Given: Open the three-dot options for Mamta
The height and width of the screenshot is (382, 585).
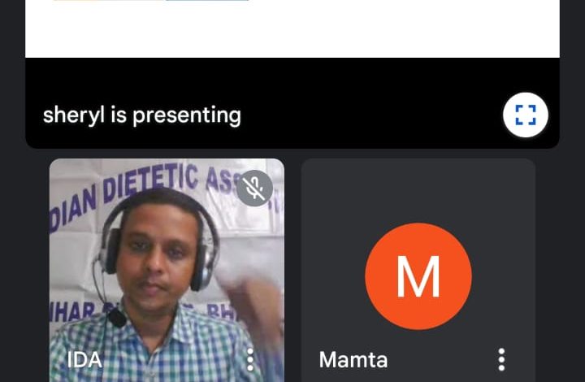Looking at the screenshot, I should point(501,359).
